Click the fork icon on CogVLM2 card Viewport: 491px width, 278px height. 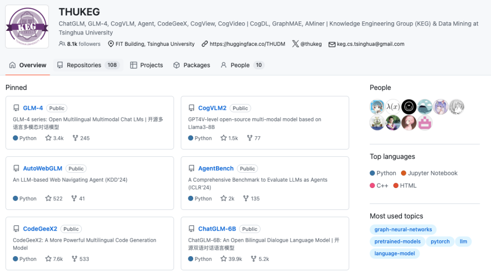click(x=250, y=138)
